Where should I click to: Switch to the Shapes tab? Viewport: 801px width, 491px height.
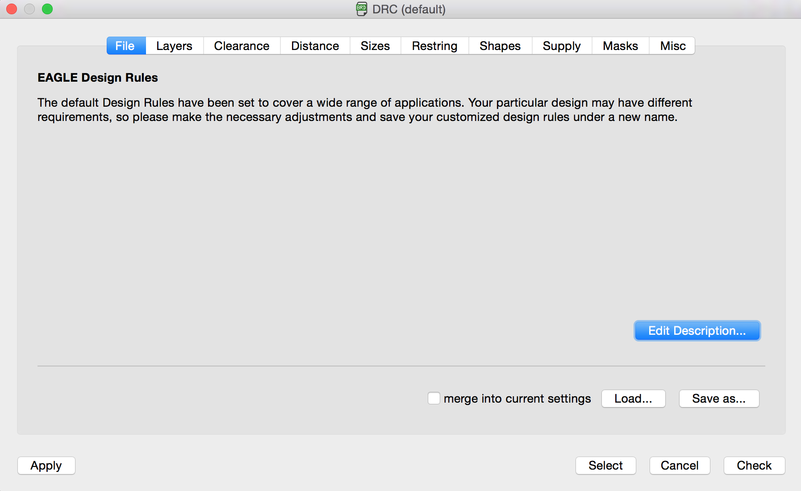point(500,46)
